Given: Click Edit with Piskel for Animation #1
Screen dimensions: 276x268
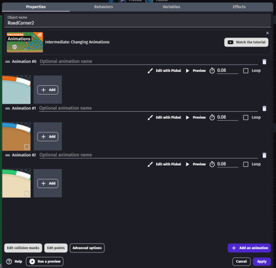Looking at the screenshot, I should click(x=168, y=117).
